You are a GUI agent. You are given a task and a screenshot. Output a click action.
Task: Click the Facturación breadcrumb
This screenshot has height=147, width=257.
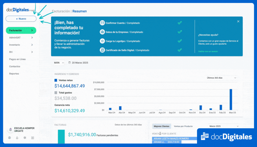coord(61,11)
